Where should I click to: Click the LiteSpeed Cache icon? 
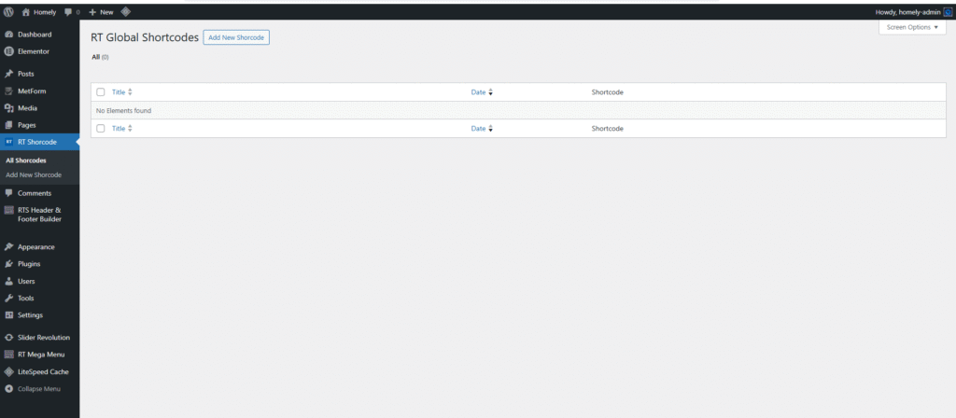(x=8, y=371)
